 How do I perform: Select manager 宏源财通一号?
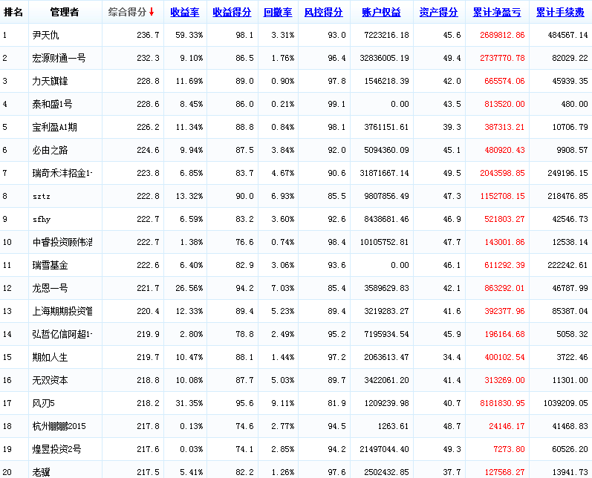(59, 58)
